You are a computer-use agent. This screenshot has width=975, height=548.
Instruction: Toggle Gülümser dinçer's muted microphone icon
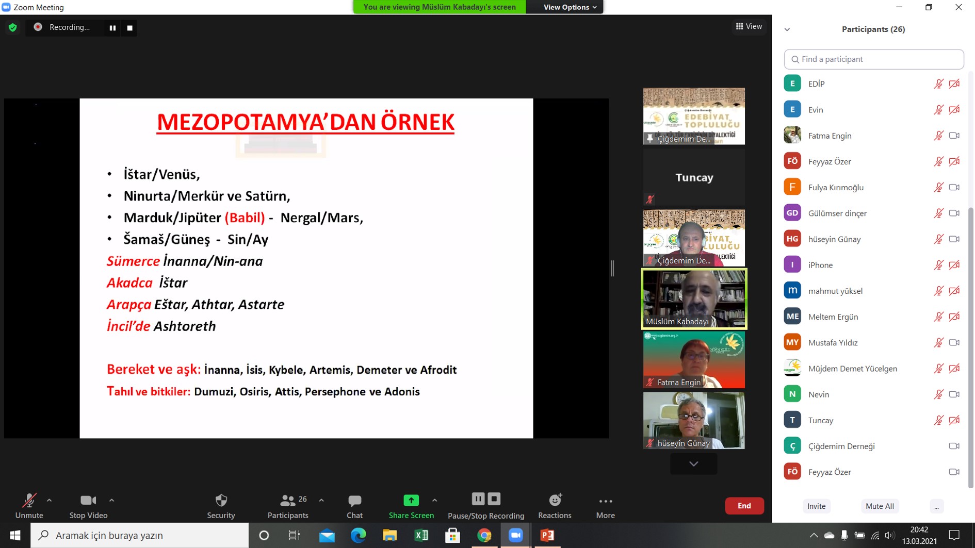click(x=938, y=213)
